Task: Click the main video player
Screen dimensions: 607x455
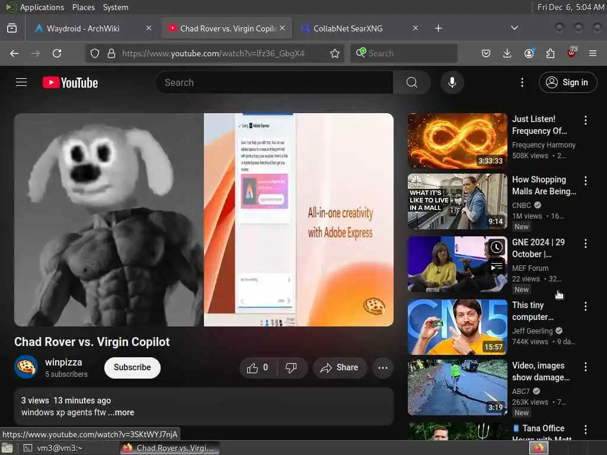Action: pos(204,220)
